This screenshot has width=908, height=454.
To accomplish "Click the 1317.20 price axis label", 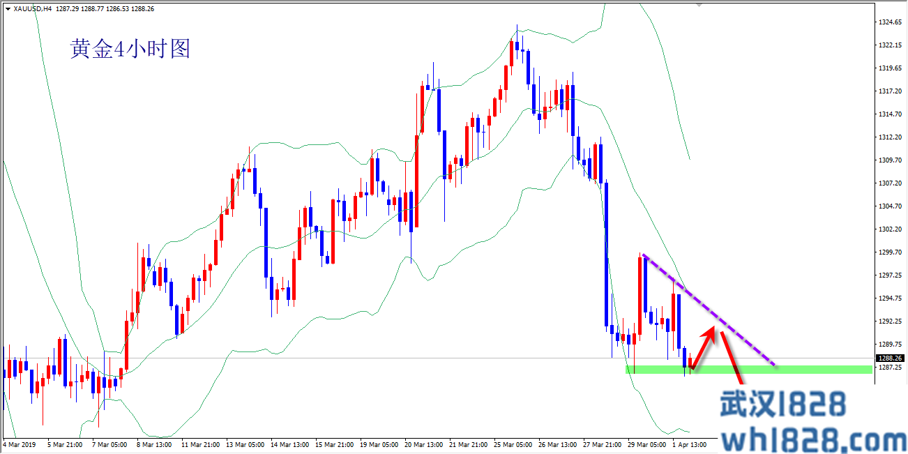I will pyautogui.click(x=890, y=91).
